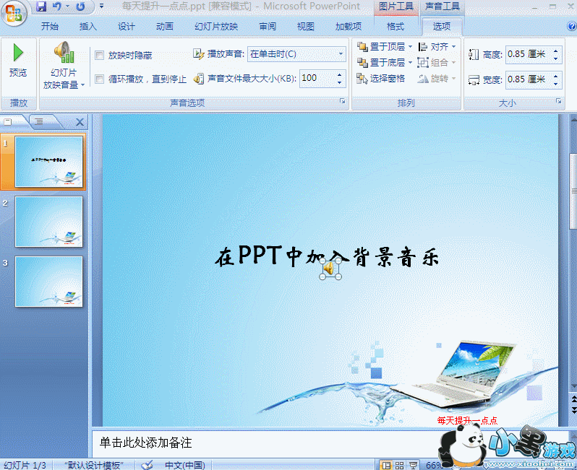Select the sound speaker icon on the slide

coord(330,269)
